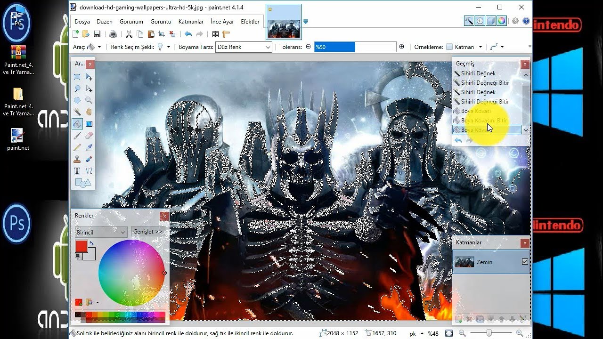Select the Shapes tool
This screenshot has width=603, height=339.
(83, 183)
